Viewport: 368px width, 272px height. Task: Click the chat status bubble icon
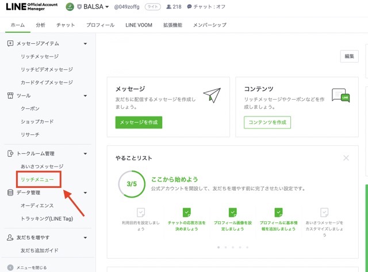coord(189,7)
